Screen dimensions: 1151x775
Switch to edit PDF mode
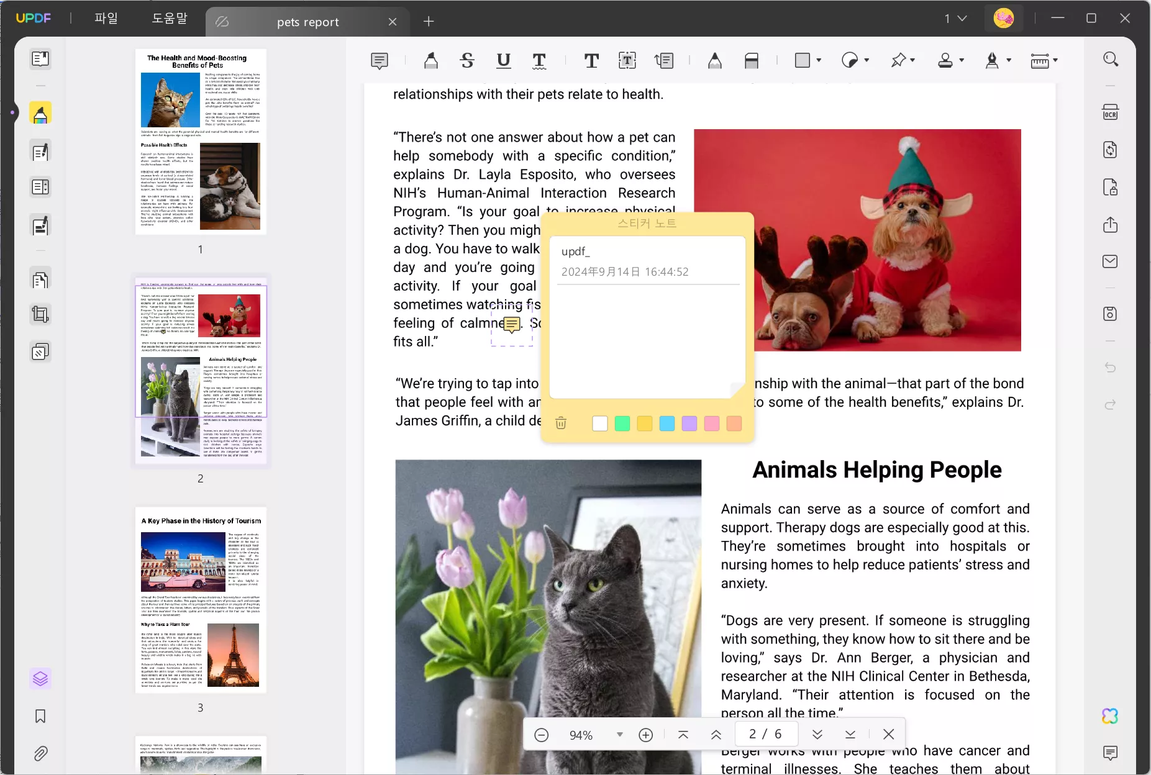(40, 152)
